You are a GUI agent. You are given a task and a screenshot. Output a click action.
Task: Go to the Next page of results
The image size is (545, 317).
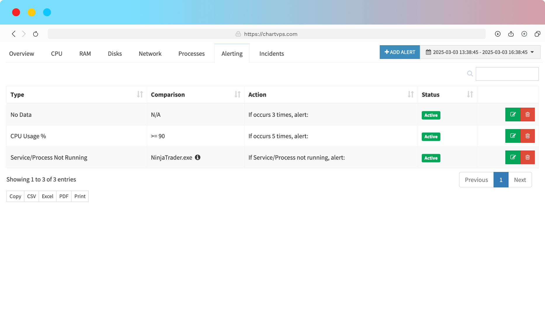[x=520, y=180]
